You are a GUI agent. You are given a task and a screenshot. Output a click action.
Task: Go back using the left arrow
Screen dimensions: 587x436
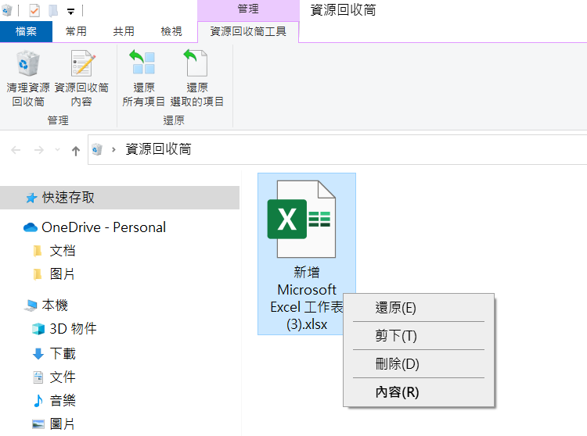[x=16, y=150]
